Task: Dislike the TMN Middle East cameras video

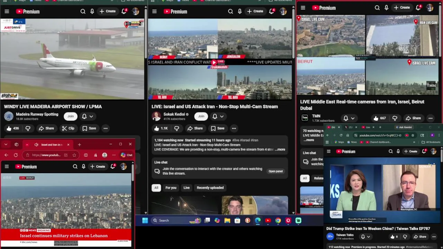Action: (x=395, y=118)
